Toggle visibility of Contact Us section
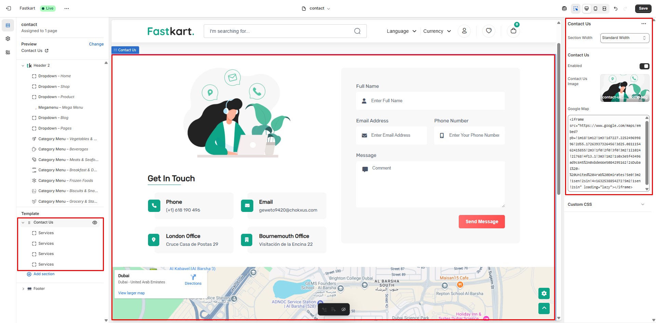The image size is (656, 323). [95, 223]
